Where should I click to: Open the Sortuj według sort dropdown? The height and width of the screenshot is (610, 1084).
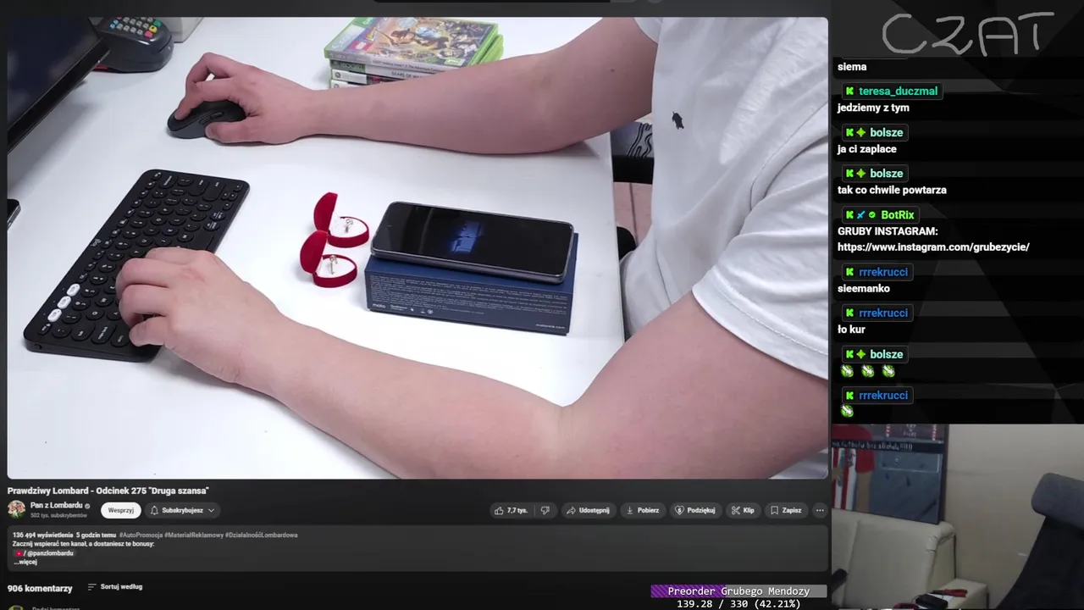point(114,587)
